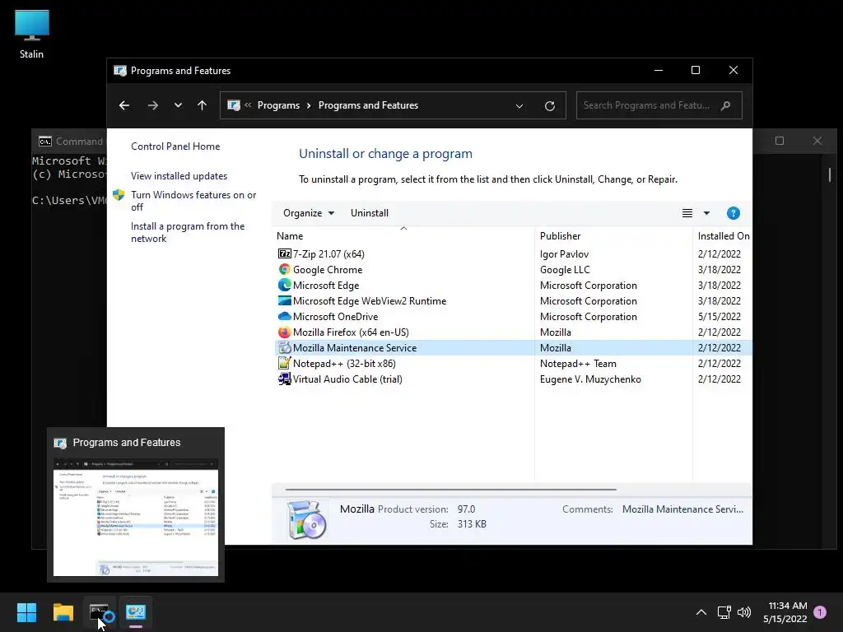Image resolution: width=843 pixels, height=632 pixels.
Task: Open Install a program from the network
Action: click(x=188, y=232)
